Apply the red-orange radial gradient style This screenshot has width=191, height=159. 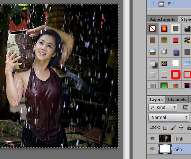(164, 29)
